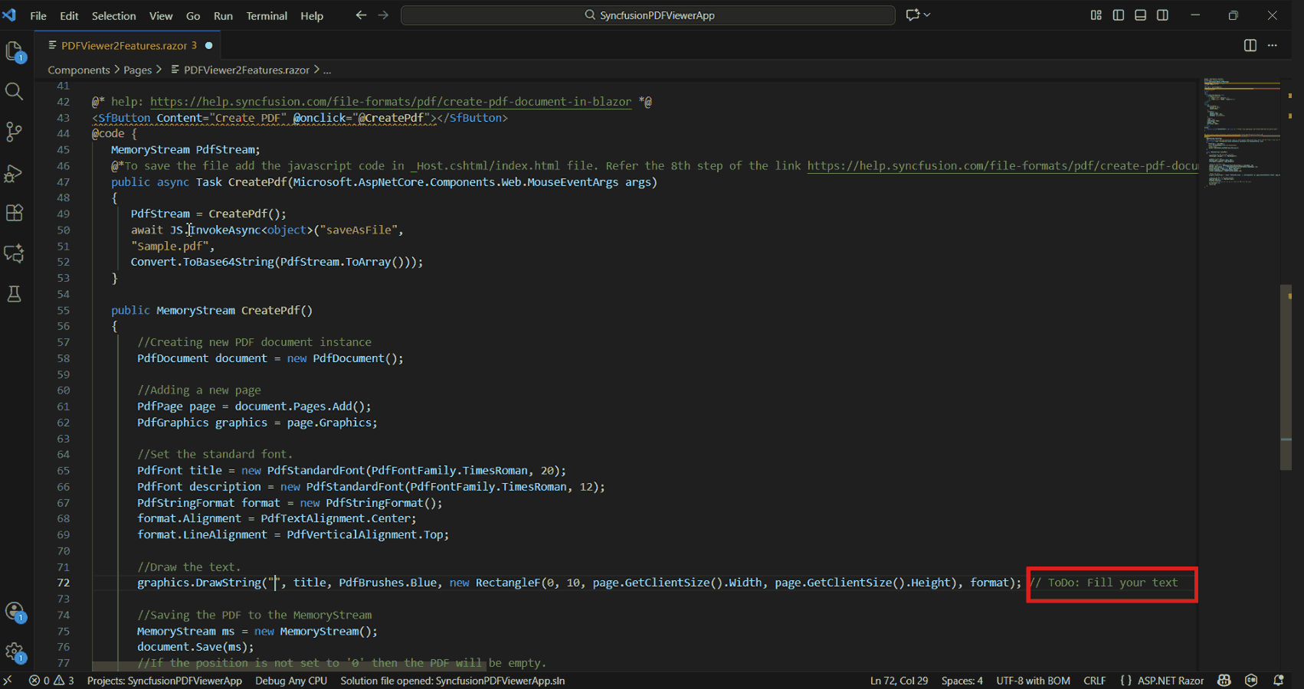Screen dimensions: 1304x689
Task: Open errors and warnings in status bar
Action: click(x=51, y=681)
